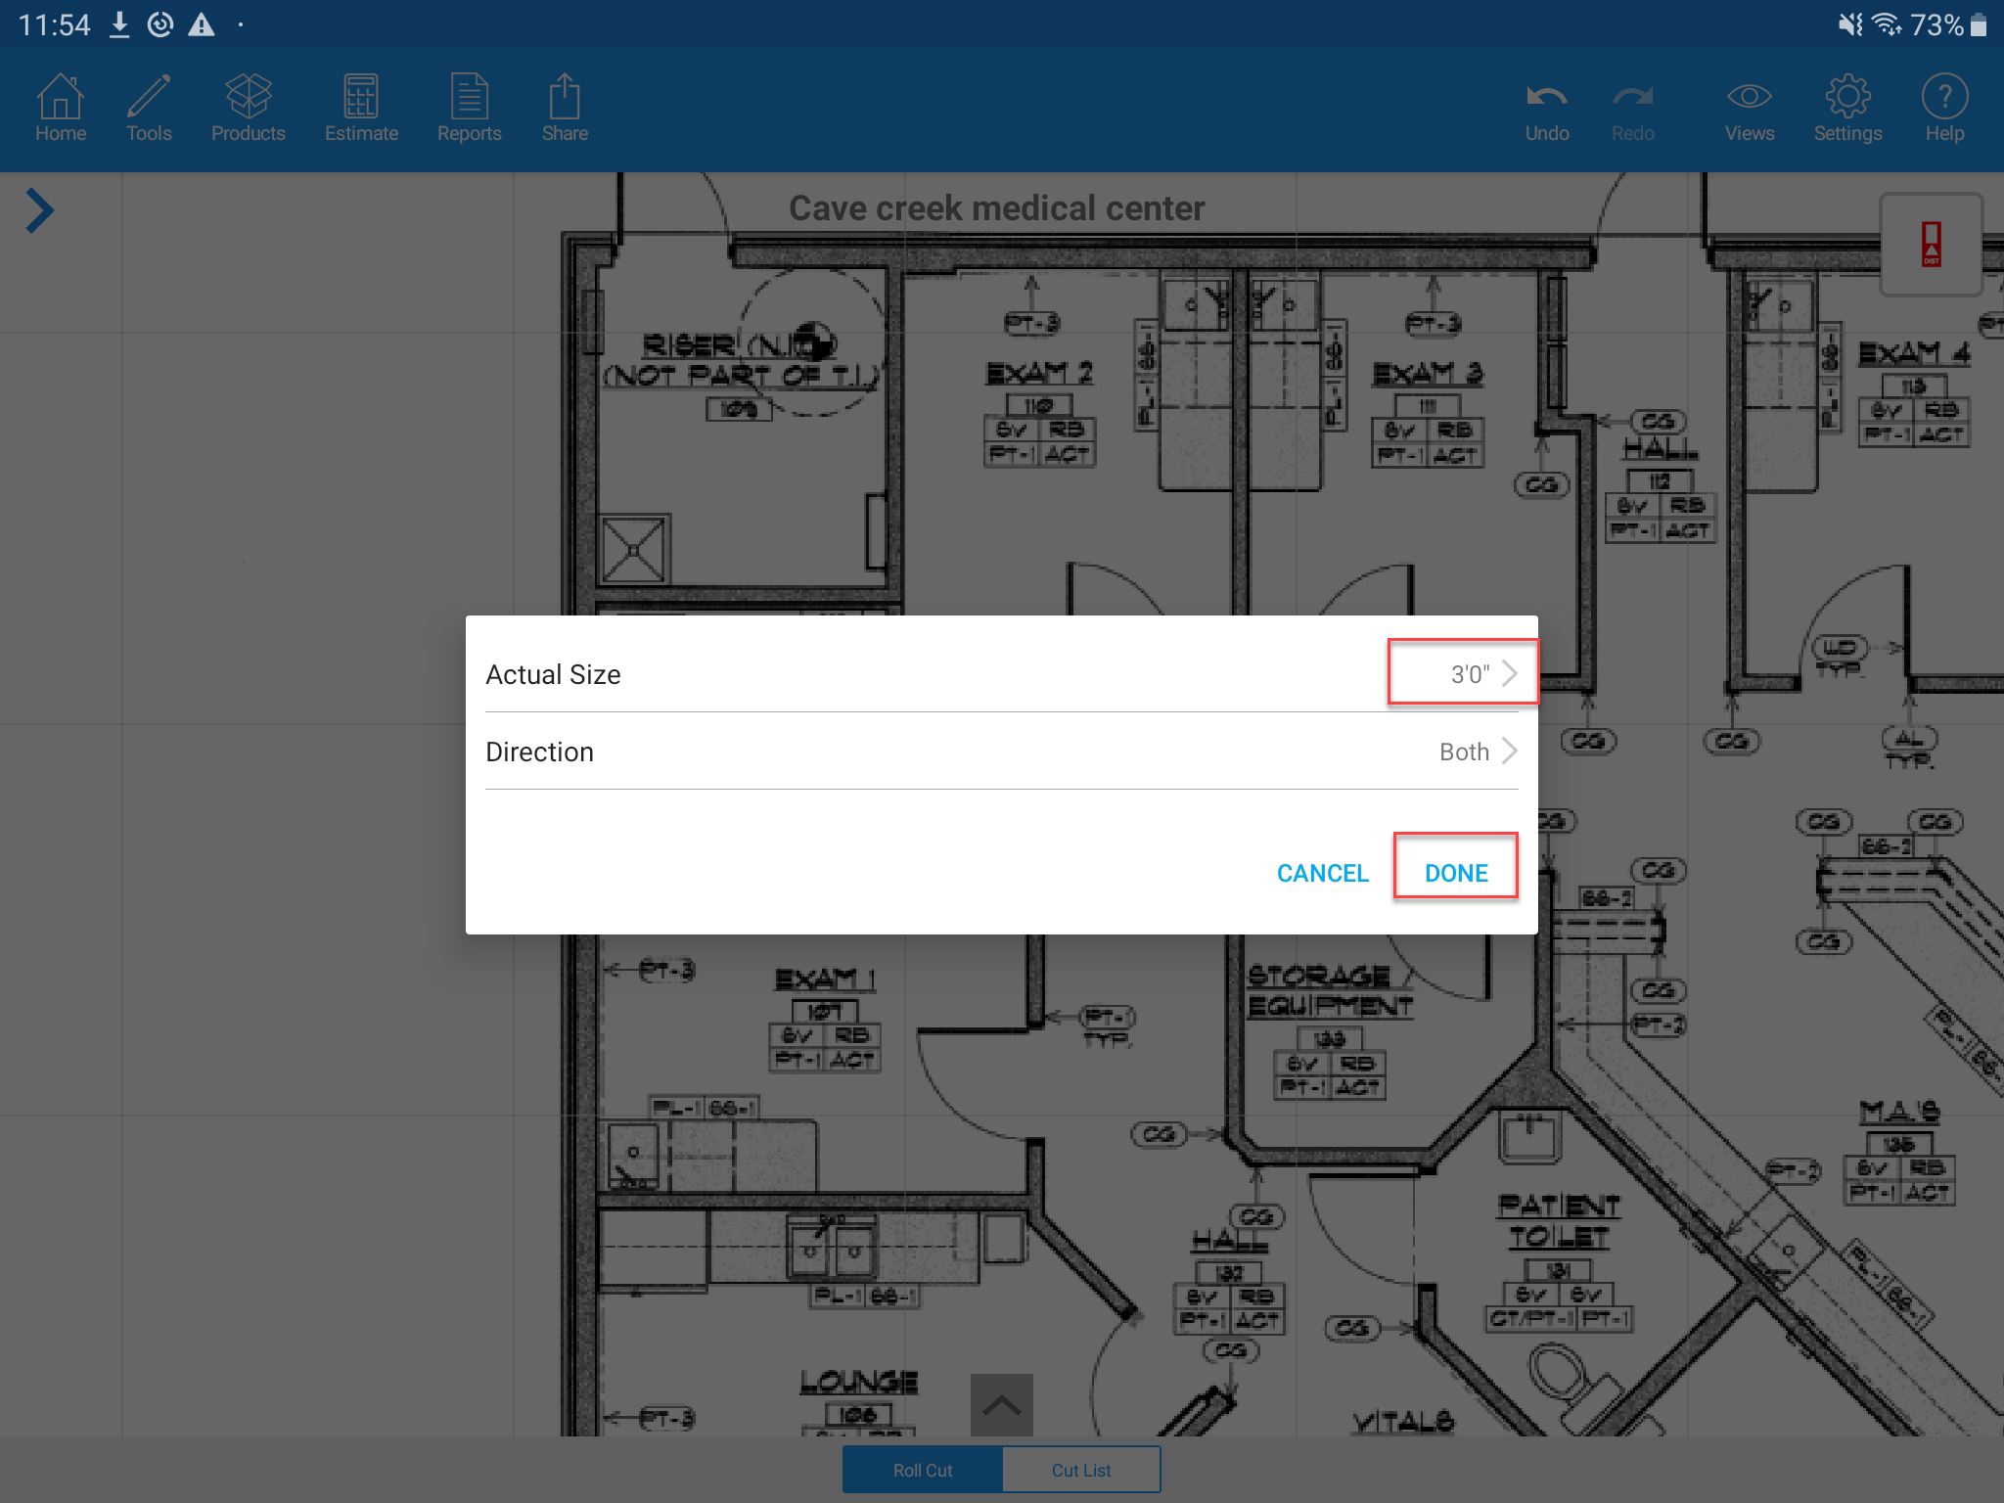Tap the Share export icon
The width and height of the screenshot is (2004, 1503).
pyautogui.click(x=565, y=108)
